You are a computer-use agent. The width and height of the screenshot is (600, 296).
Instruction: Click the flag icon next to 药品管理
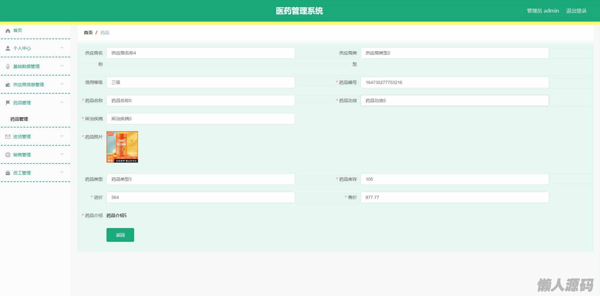[8, 103]
